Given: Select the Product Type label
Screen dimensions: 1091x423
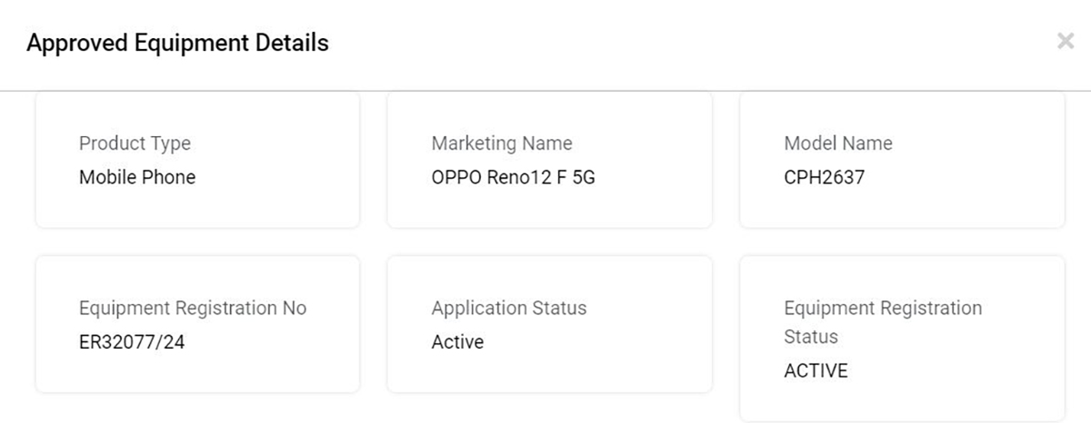Looking at the screenshot, I should point(135,143).
